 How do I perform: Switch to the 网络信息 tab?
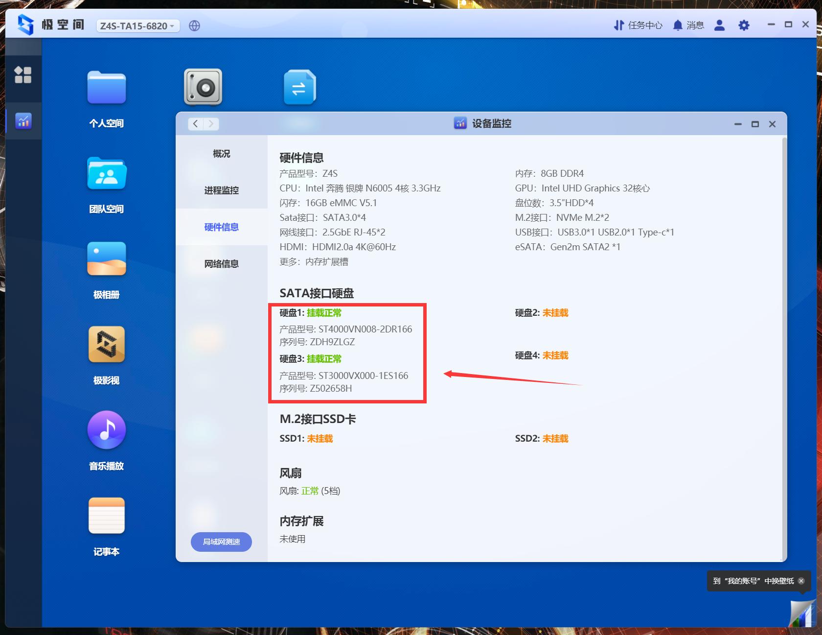click(x=221, y=263)
